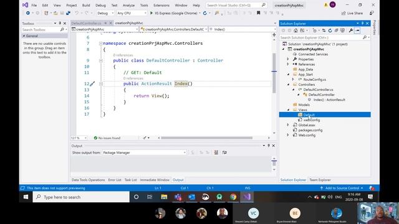Image resolution: width=399 pixels, height=224 pixels.
Task: Switch to the Team Explorer tab
Action: point(320,180)
